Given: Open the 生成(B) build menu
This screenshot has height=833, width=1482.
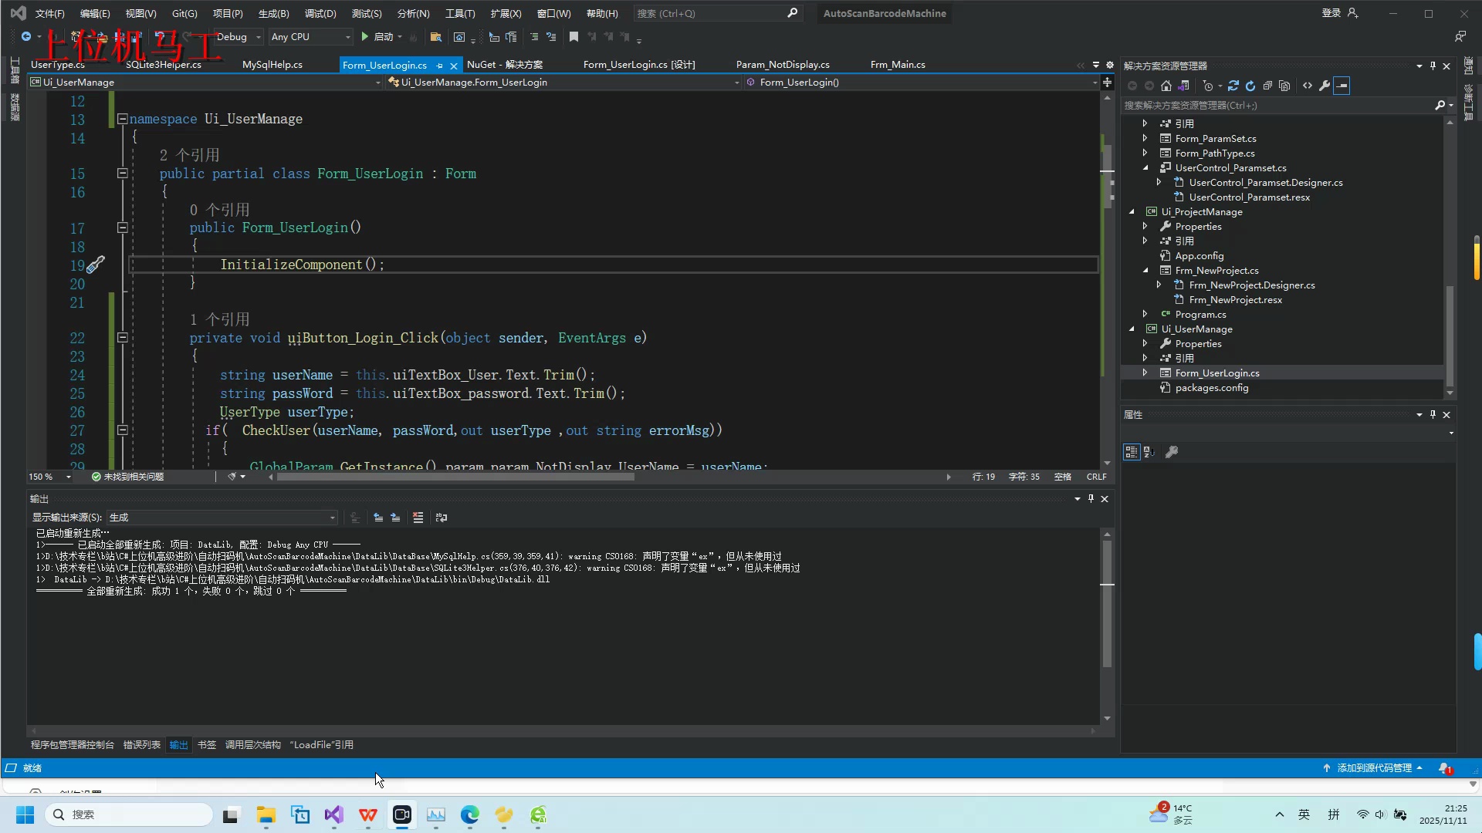Looking at the screenshot, I should click(x=273, y=13).
